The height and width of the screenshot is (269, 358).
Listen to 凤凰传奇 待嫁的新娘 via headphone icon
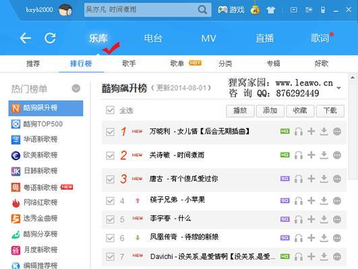(299, 238)
